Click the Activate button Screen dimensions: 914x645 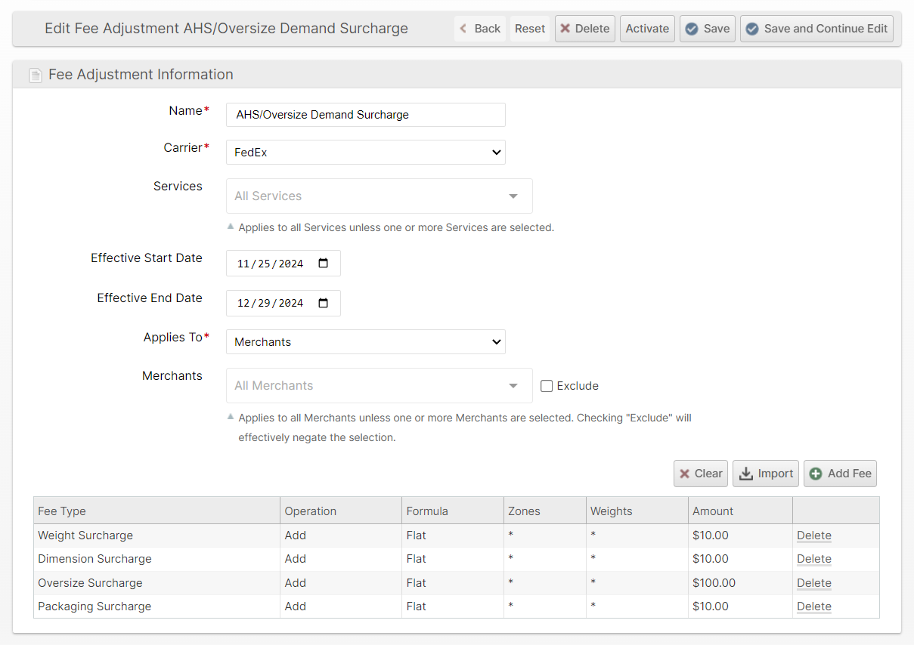[x=647, y=29]
